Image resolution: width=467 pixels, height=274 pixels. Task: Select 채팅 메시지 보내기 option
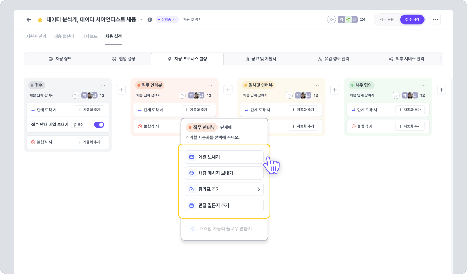pos(224,173)
